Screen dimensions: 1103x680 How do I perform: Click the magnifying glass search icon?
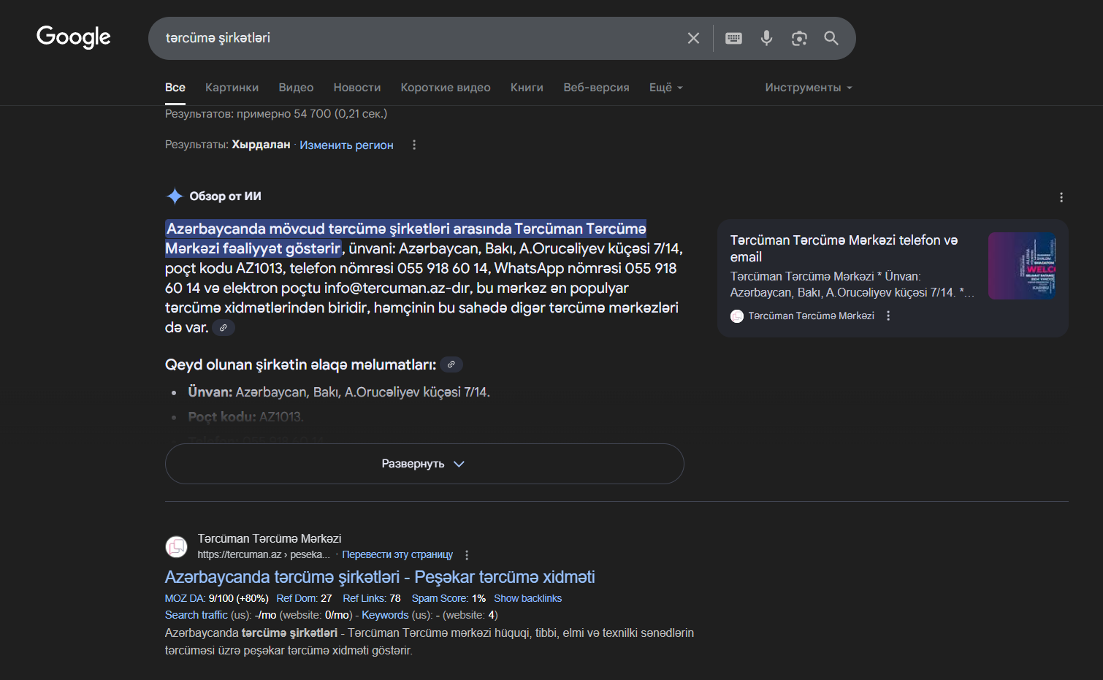tap(831, 38)
